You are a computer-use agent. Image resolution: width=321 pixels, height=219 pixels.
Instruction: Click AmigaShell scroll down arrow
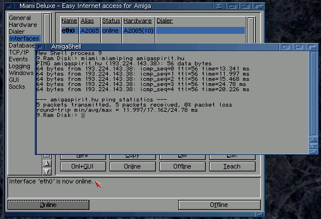coord(313,146)
